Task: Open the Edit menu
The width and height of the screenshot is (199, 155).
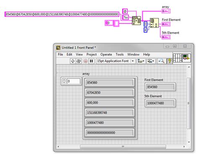Action: (69, 54)
